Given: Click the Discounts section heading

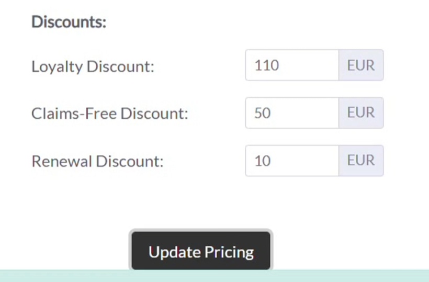Looking at the screenshot, I should pyautogui.click(x=69, y=21).
